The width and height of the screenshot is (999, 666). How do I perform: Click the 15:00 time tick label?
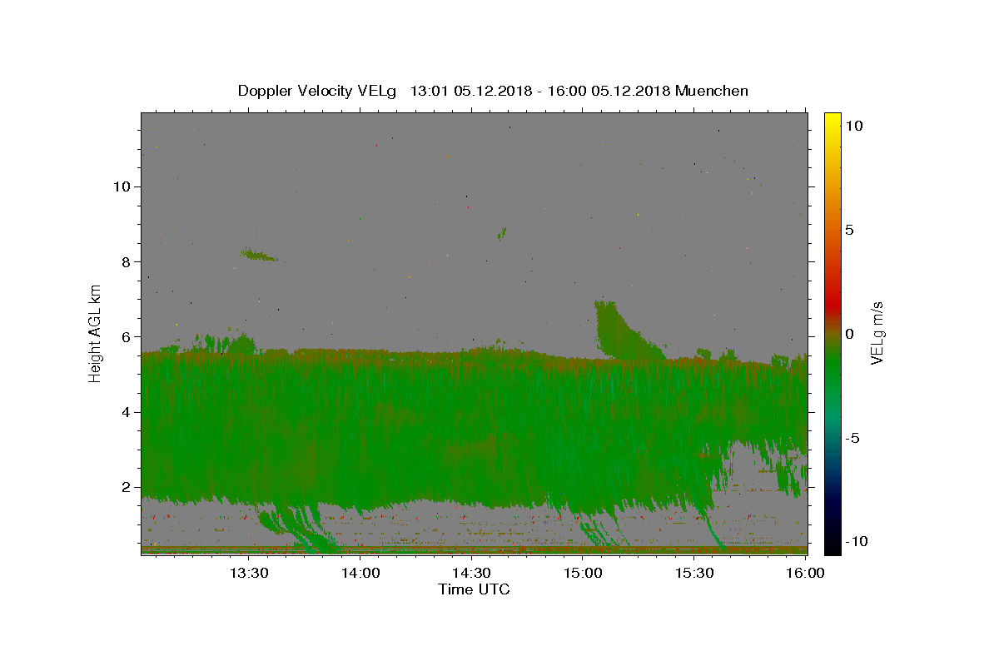click(583, 573)
